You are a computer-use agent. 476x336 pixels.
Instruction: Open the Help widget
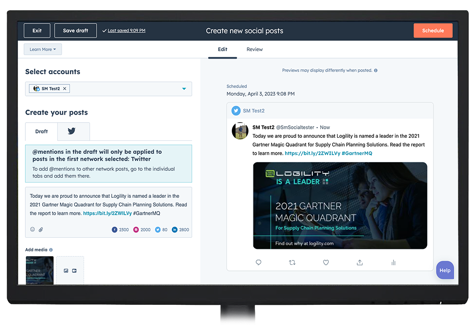click(445, 270)
